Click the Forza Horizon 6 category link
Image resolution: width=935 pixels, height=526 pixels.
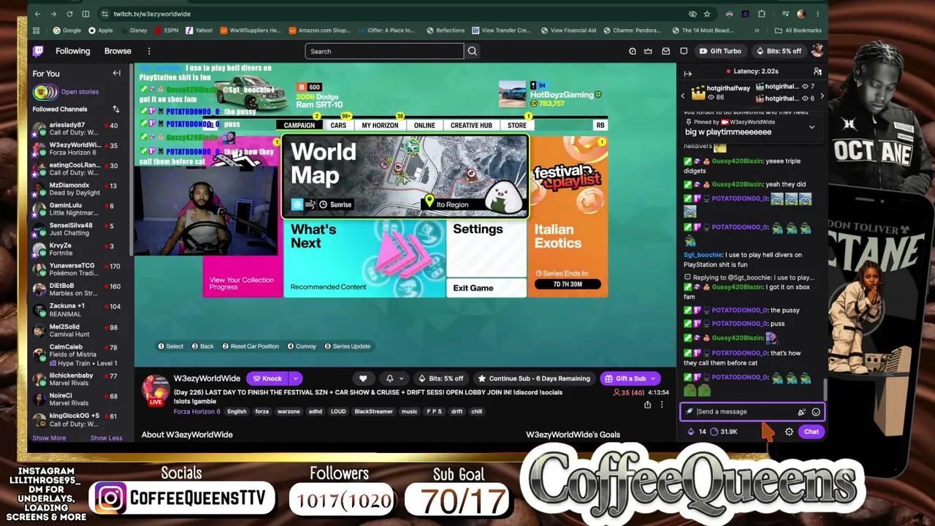197,412
